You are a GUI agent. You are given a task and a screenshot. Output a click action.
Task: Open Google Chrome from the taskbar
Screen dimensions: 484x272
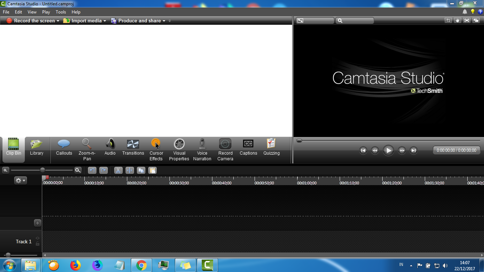coord(141,265)
